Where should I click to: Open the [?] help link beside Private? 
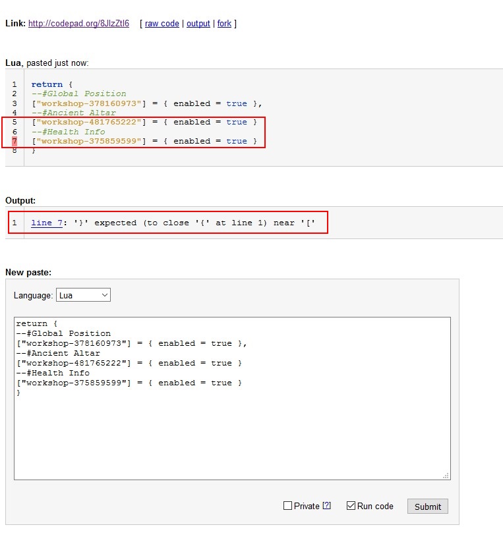326,506
